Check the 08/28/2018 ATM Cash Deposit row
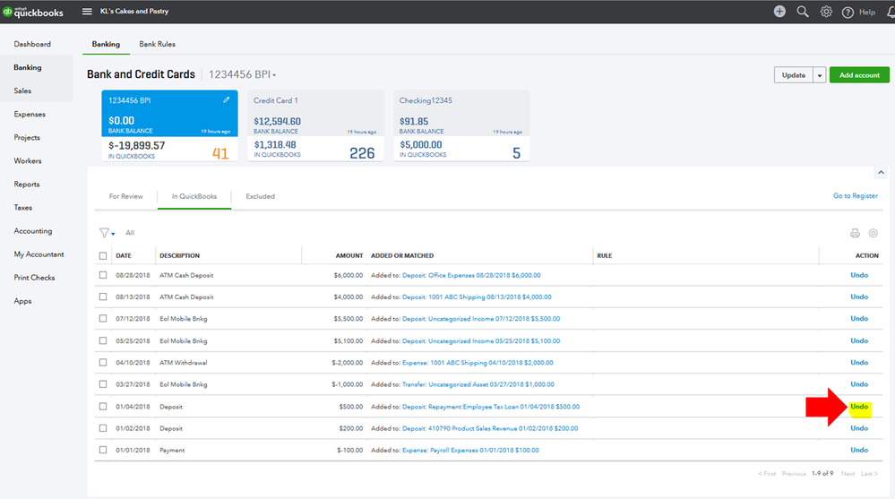This screenshot has width=895, height=499. pyautogui.click(x=103, y=275)
